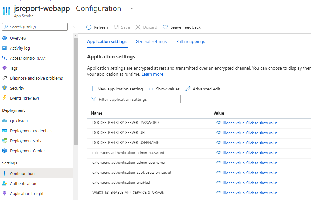Reveal extensions_authentication_enabled eye icon
Screen dimensions: 311x200
click(219, 182)
